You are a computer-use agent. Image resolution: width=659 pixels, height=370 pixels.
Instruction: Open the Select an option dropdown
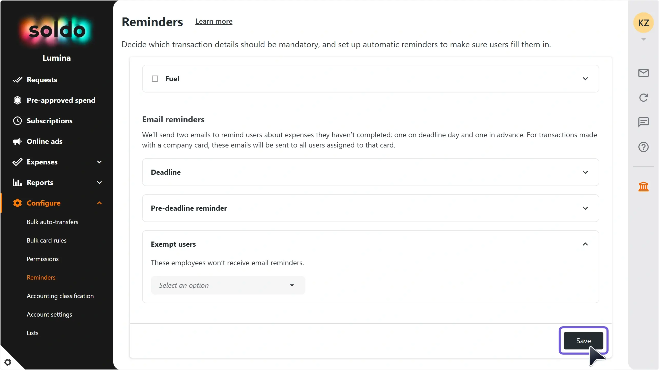[x=228, y=285]
